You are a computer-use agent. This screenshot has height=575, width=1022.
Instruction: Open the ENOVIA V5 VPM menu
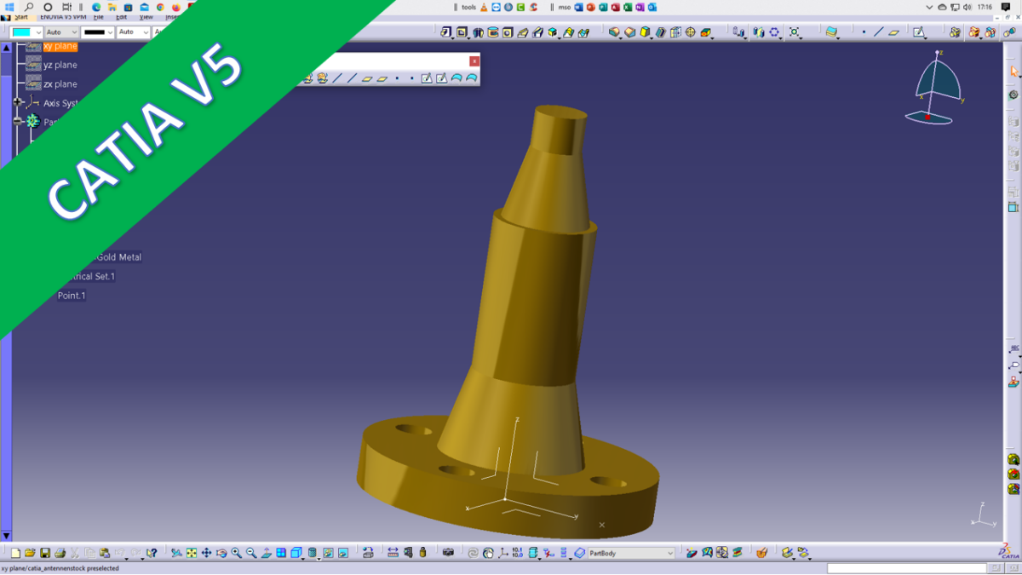pos(63,17)
